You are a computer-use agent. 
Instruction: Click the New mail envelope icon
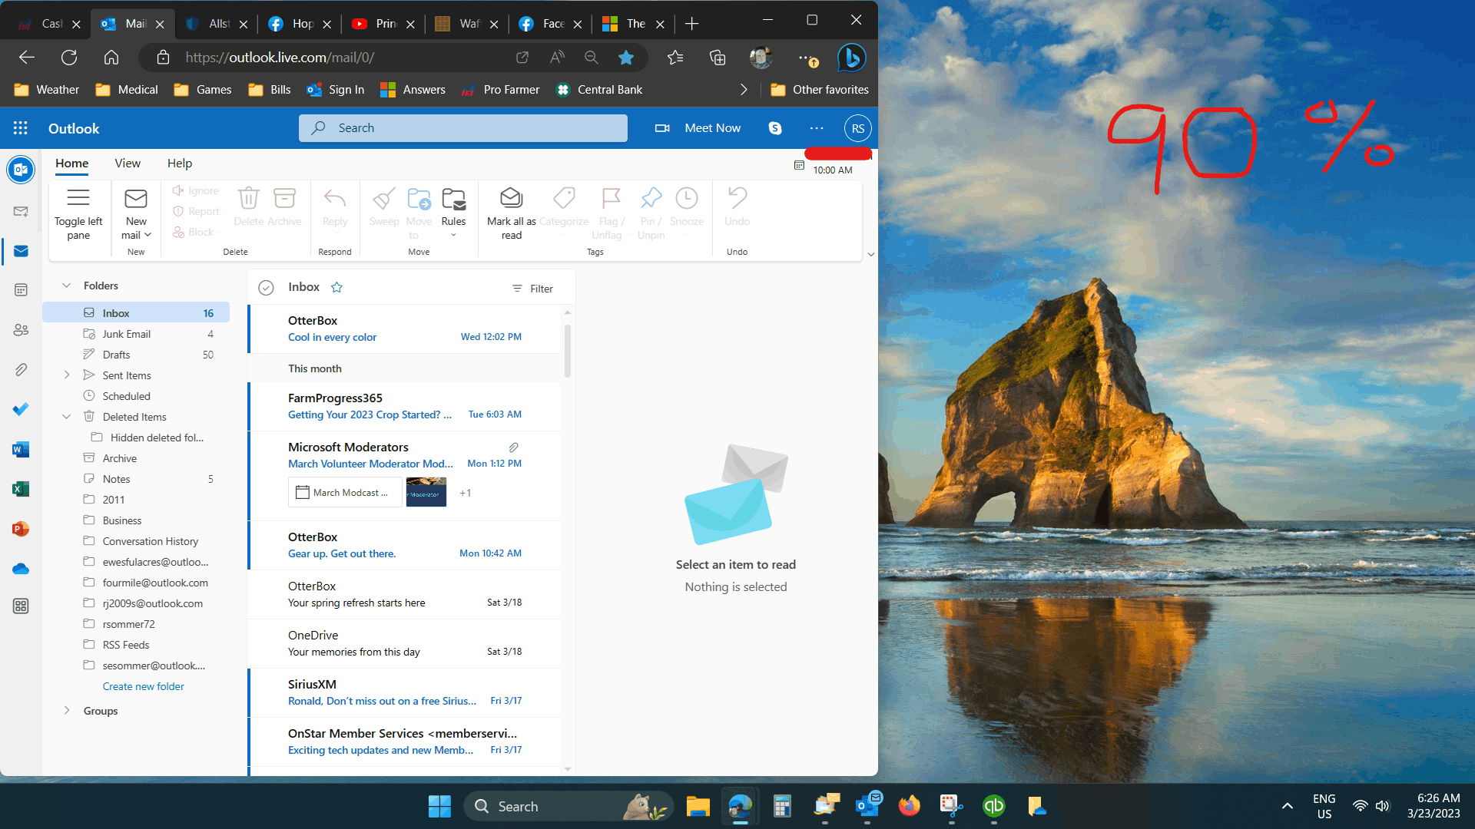point(136,199)
